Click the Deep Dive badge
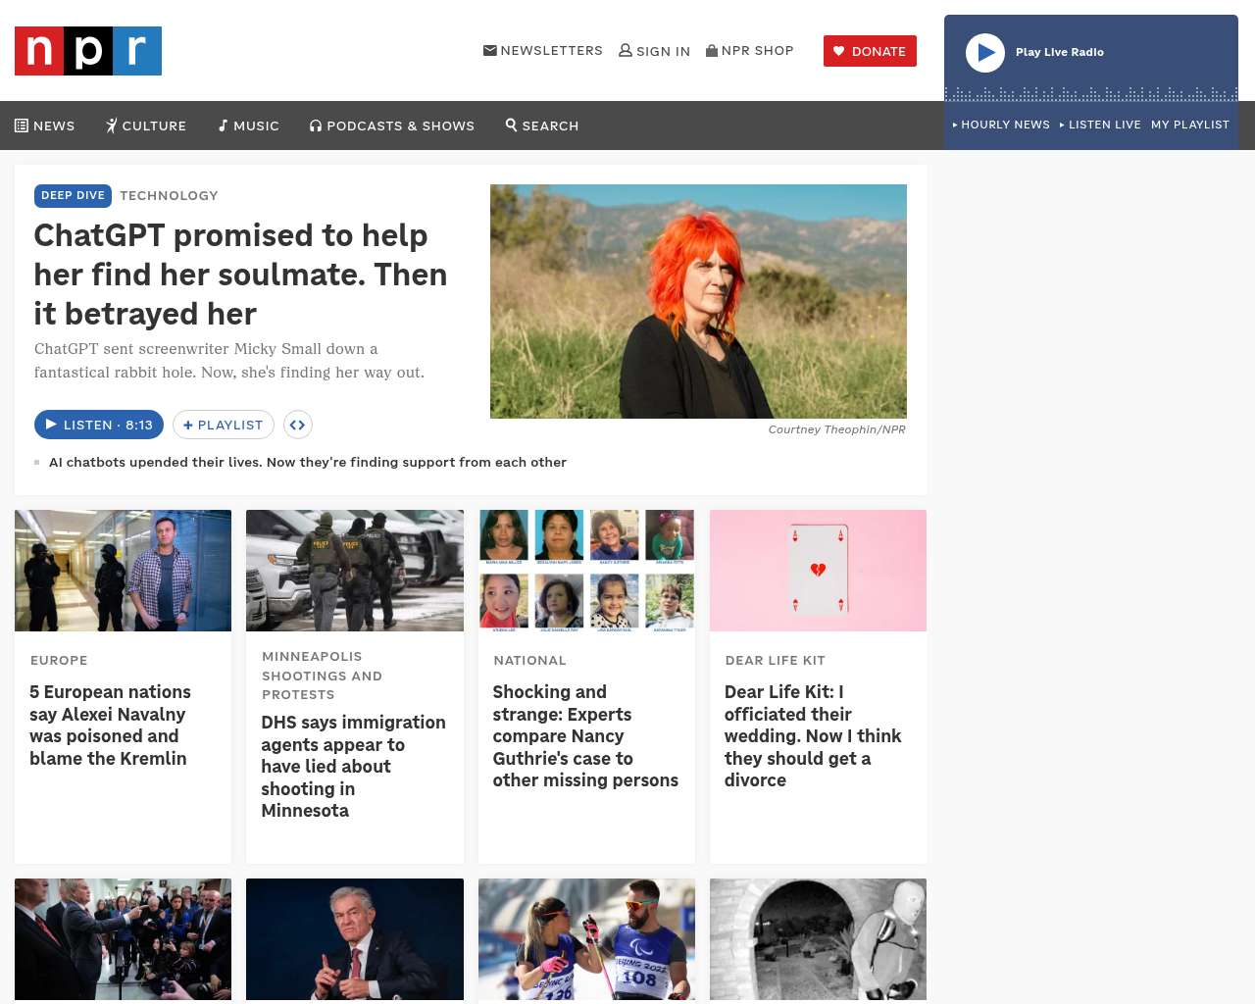The image size is (1255, 1004). [73, 195]
